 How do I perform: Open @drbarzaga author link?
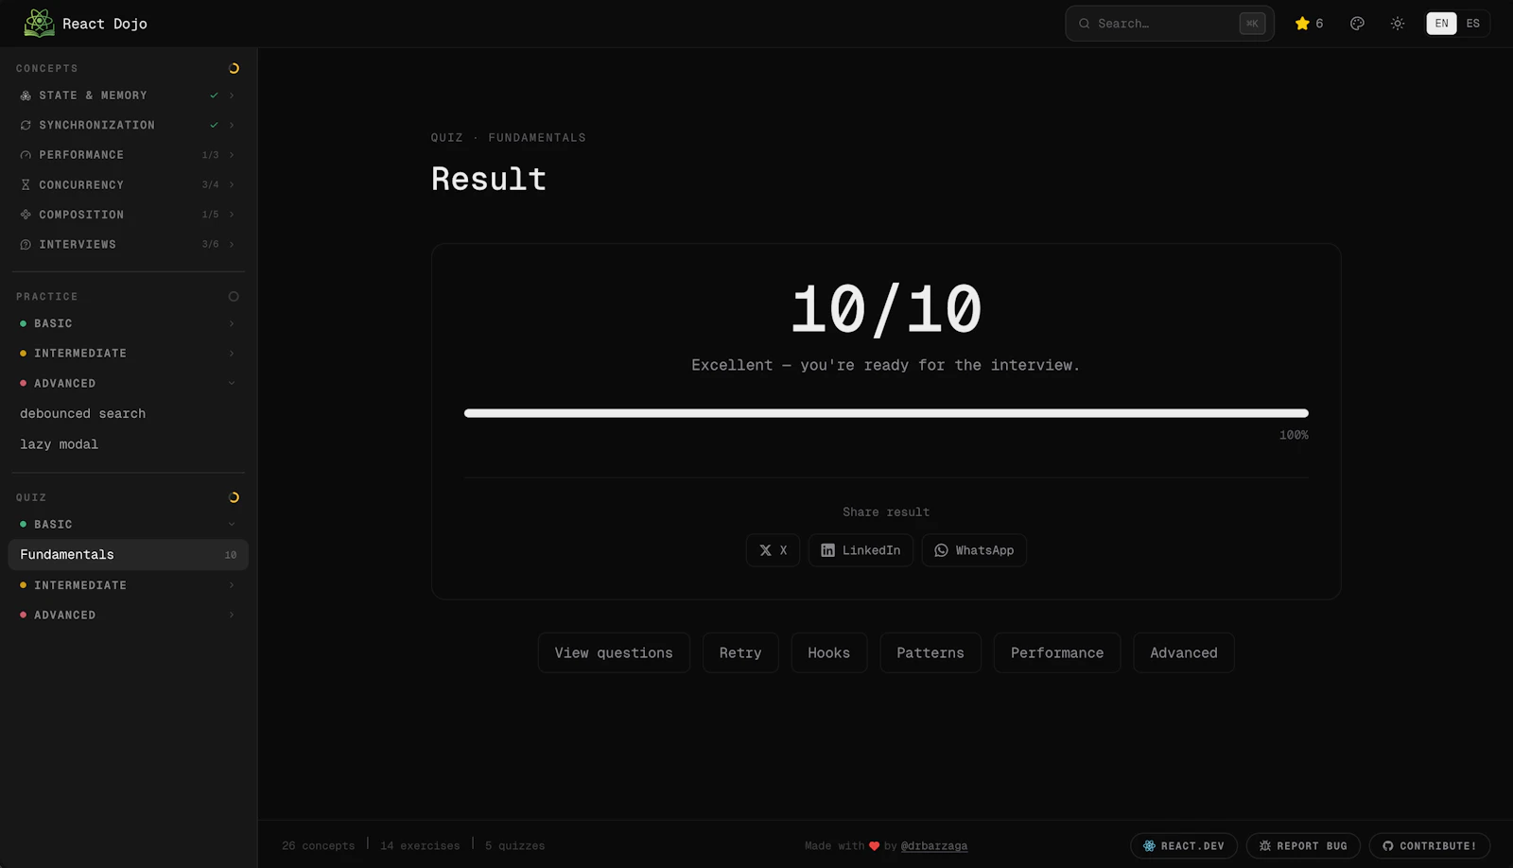tap(934, 846)
